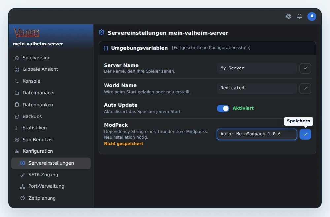Click "Aktualisiert das Spiel bei jedem Start." text
Viewport: 330px width, 217px height.
click(x=143, y=112)
